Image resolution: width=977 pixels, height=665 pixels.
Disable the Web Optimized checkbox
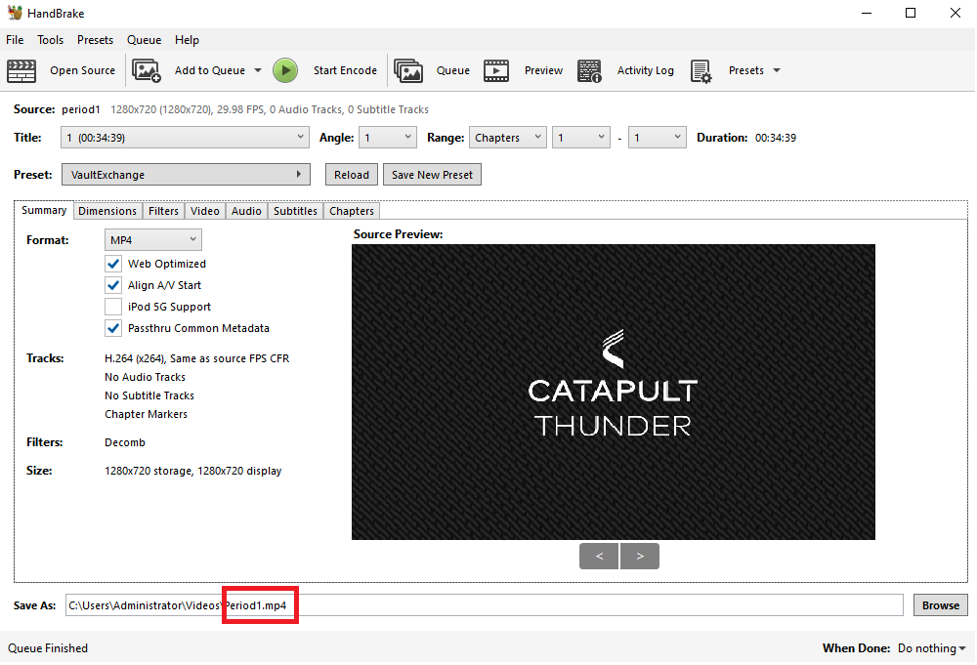[113, 264]
